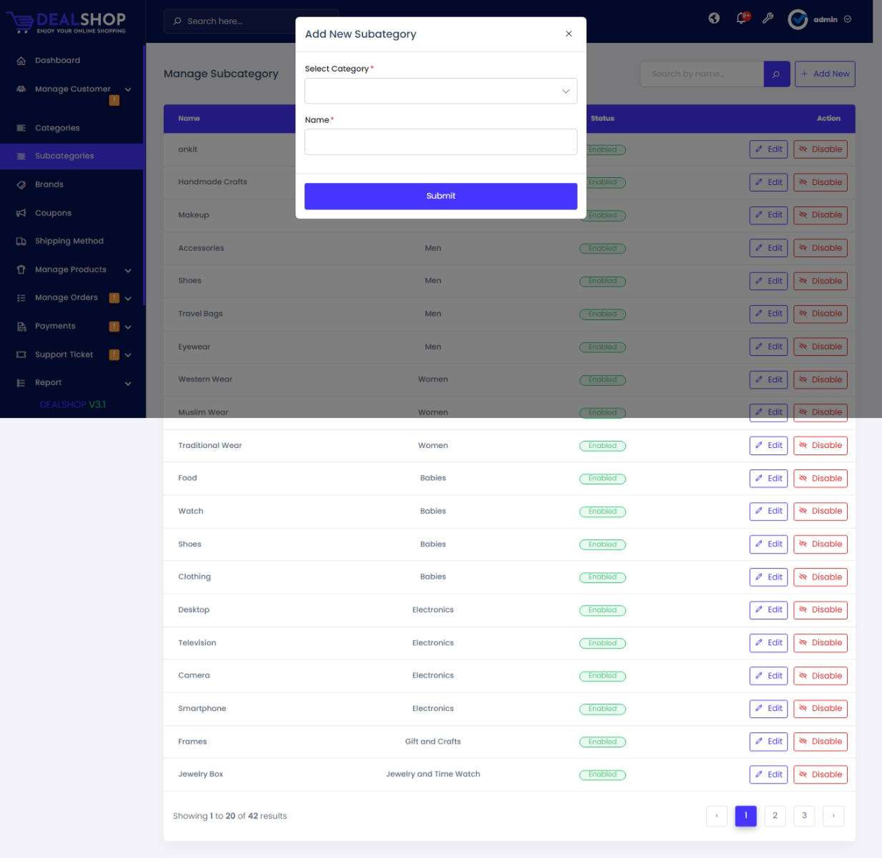The height and width of the screenshot is (858, 882).
Task: Click the search magnifier button near Add New
Action: point(776,74)
